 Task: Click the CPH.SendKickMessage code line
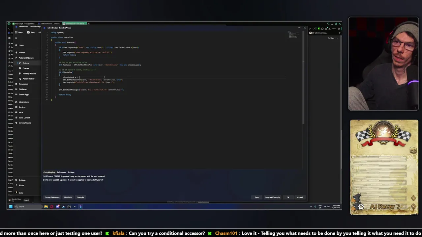click(x=91, y=90)
